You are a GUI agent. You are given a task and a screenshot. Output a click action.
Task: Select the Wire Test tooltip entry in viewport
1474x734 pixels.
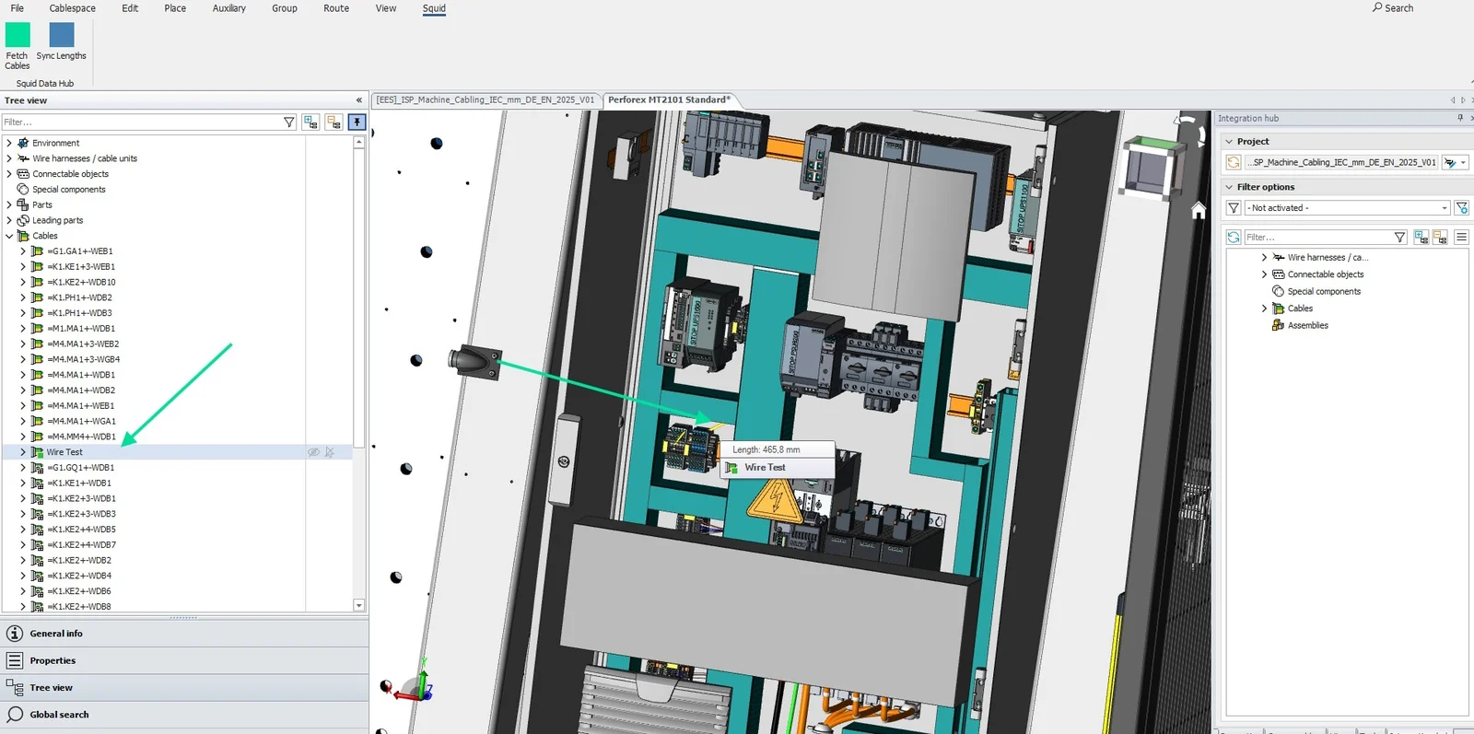(766, 468)
